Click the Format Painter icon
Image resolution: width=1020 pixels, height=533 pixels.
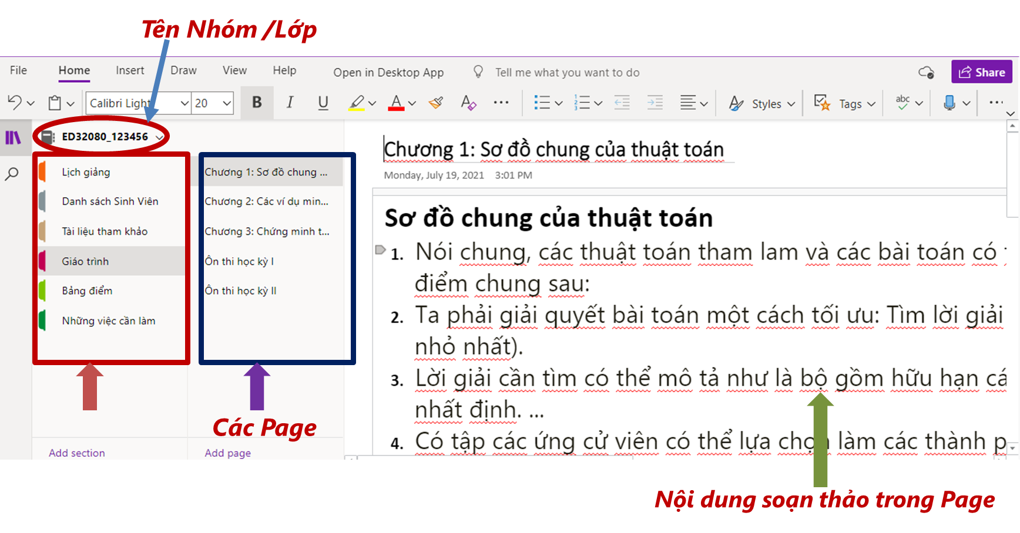click(436, 103)
